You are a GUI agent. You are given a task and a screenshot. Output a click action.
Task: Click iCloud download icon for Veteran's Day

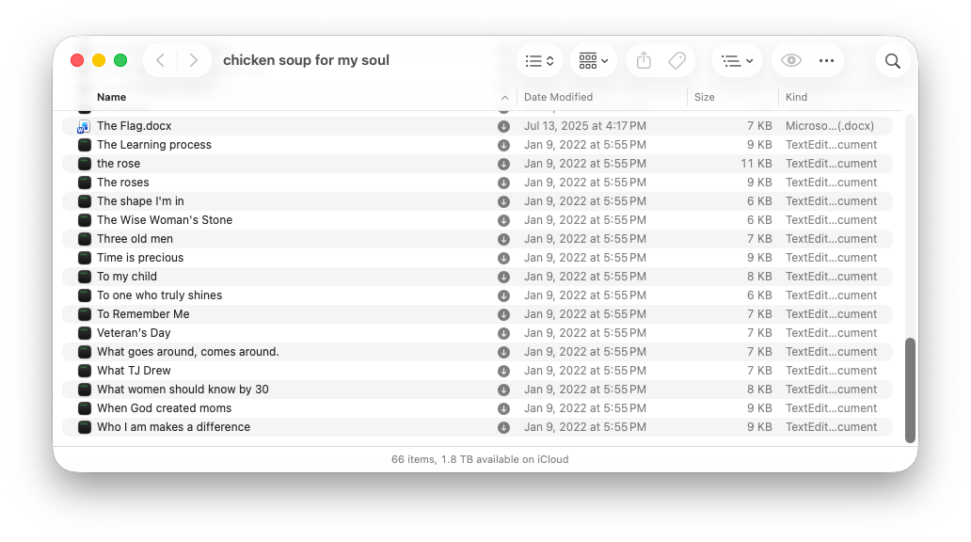503,333
